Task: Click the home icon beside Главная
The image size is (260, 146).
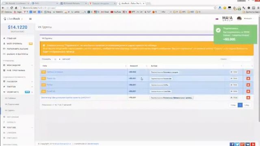Action: coord(4,38)
